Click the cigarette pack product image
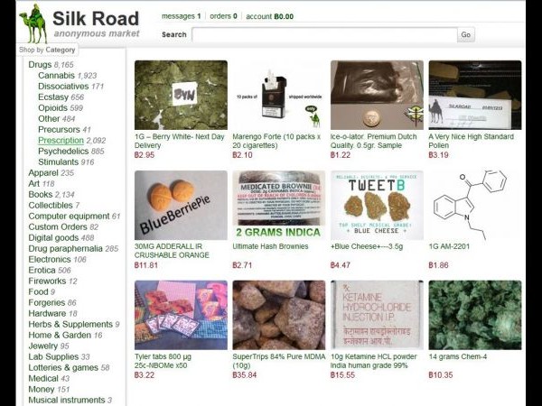Viewport: 542px width, 406px height. click(278, 95)
